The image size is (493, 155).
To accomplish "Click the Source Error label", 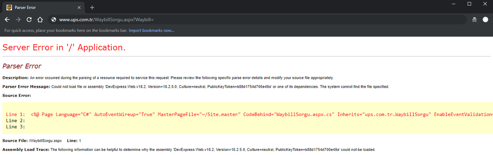I will pyautogui.click(x=17, y=96).
